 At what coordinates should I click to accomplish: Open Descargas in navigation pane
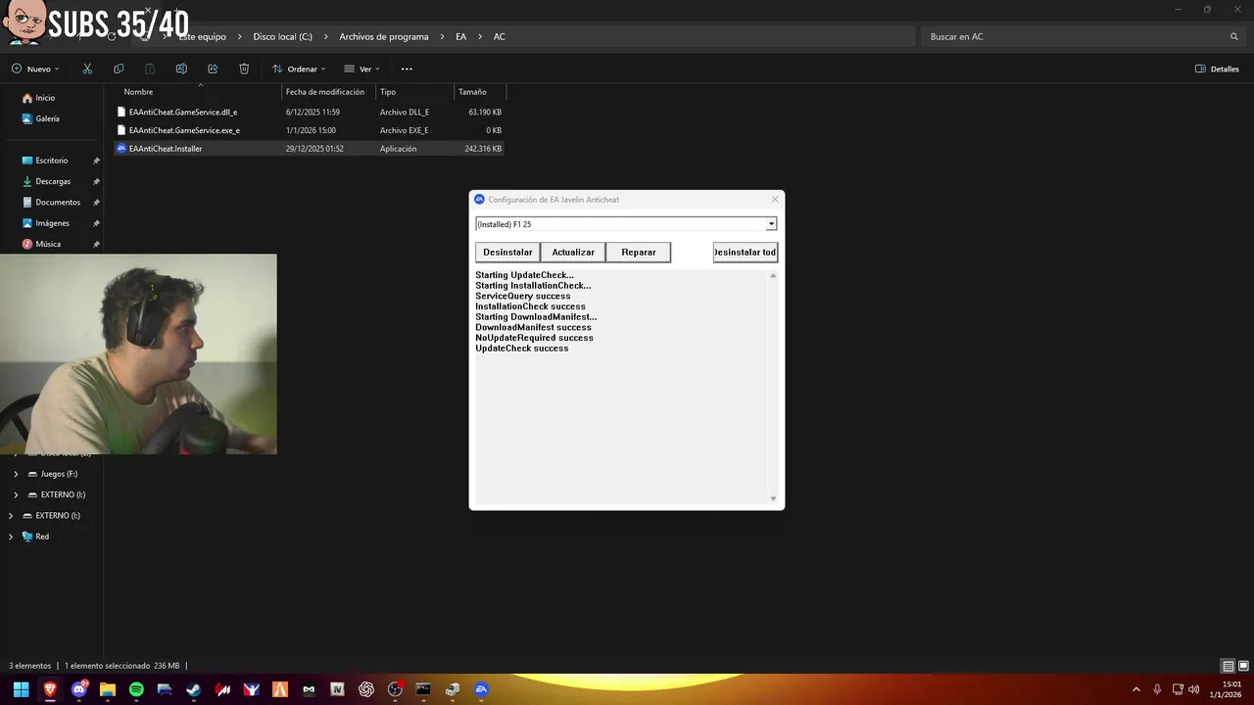(53, 181)
